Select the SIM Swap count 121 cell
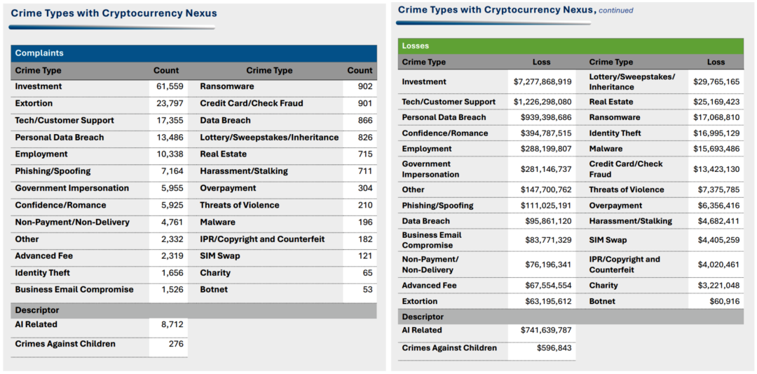The width and height of the screenshot is (757, 374). tap(360, 256)
